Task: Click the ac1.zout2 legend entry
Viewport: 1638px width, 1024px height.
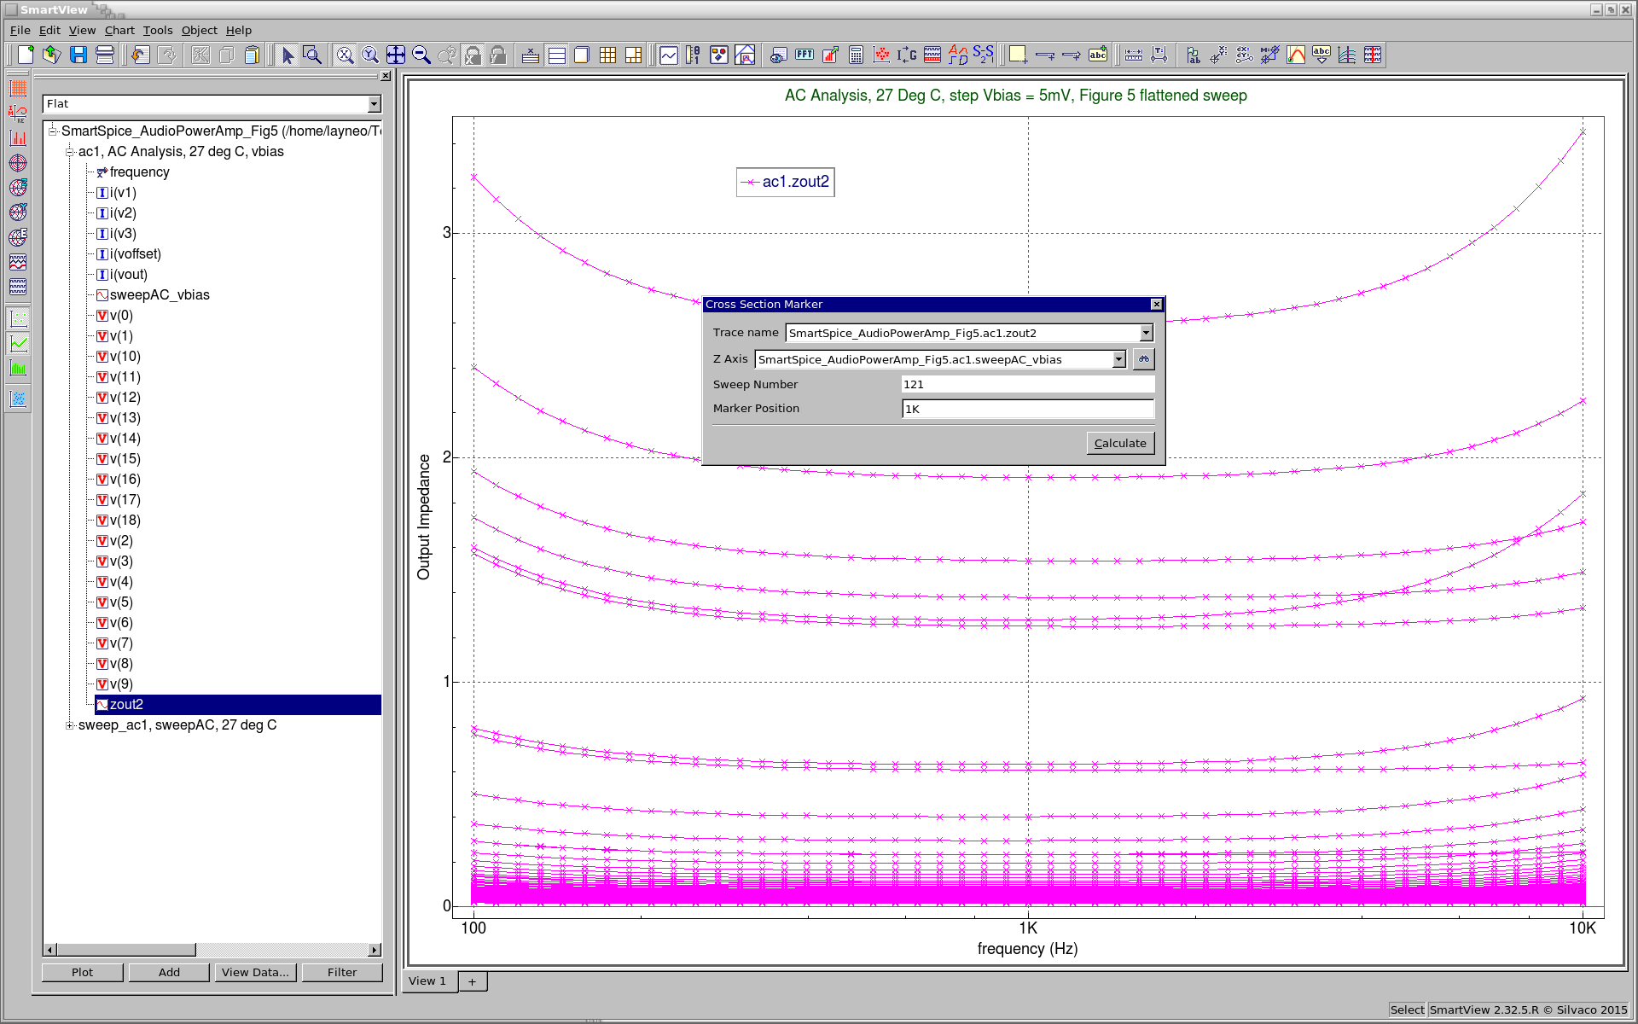Action: click(786, 182)
